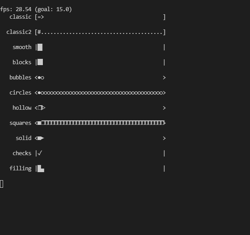Click the "squares" label text

(x=21, y=123)
